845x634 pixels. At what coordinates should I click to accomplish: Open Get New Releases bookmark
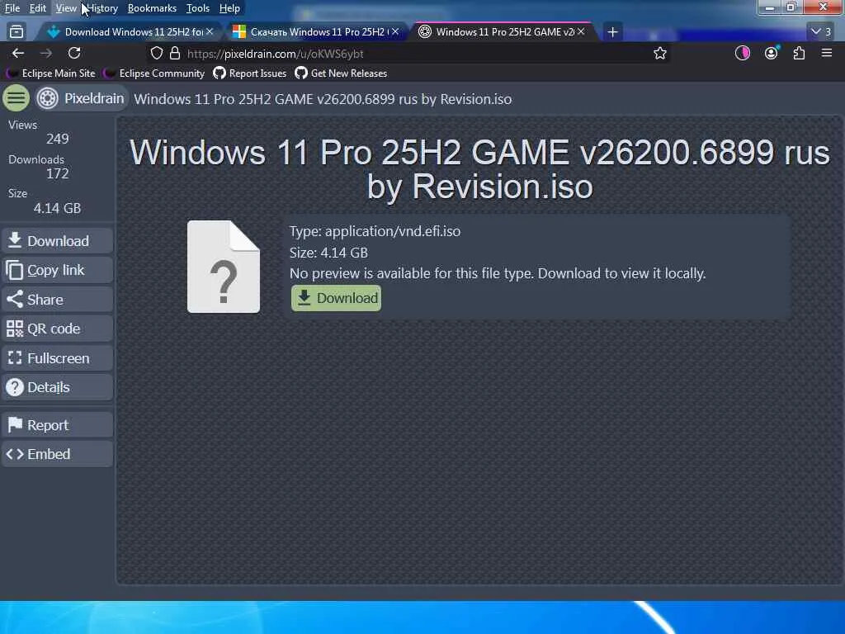pyautogui.click(x=341, y=73)
